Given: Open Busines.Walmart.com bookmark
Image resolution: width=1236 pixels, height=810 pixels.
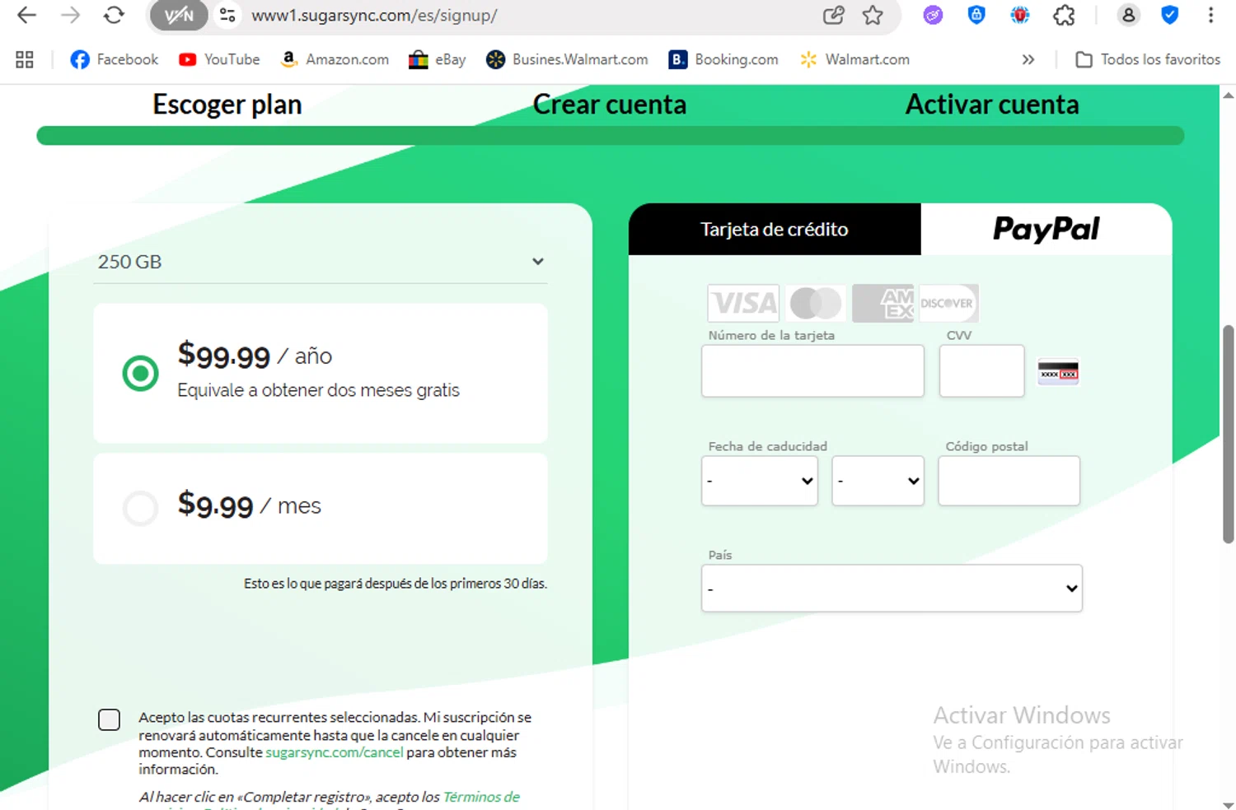Looking at the screenshot, I should [567, 59].
